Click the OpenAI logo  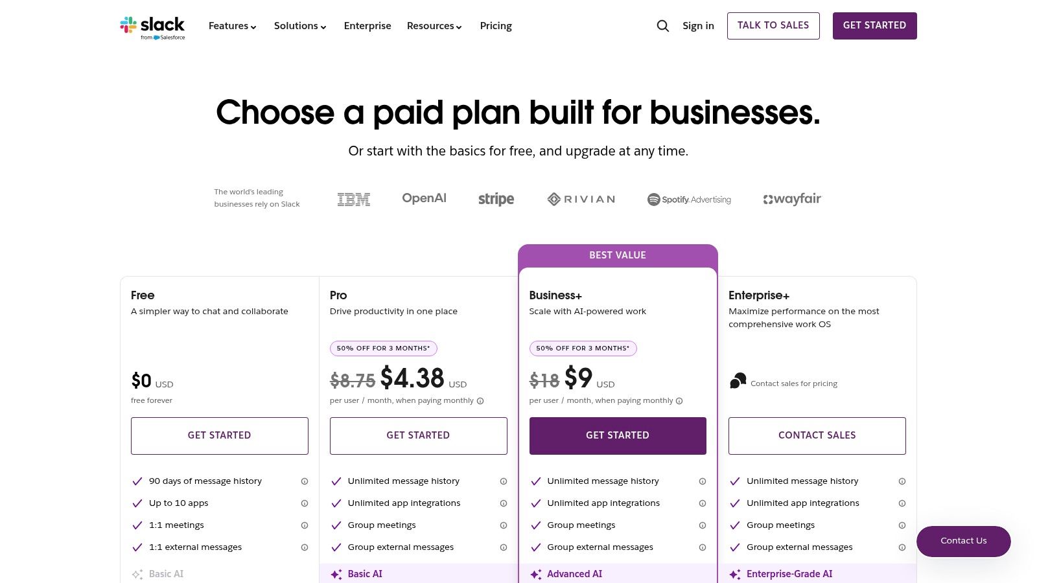424,198
